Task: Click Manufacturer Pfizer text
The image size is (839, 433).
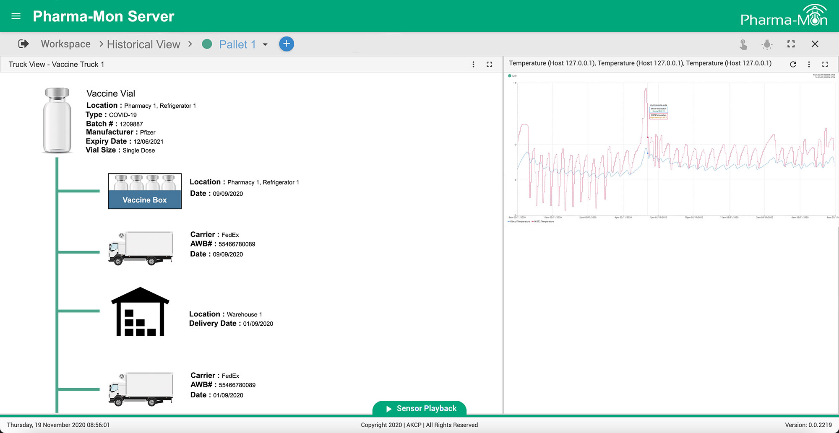Action: pyautogui.click(x=121, y=132)
